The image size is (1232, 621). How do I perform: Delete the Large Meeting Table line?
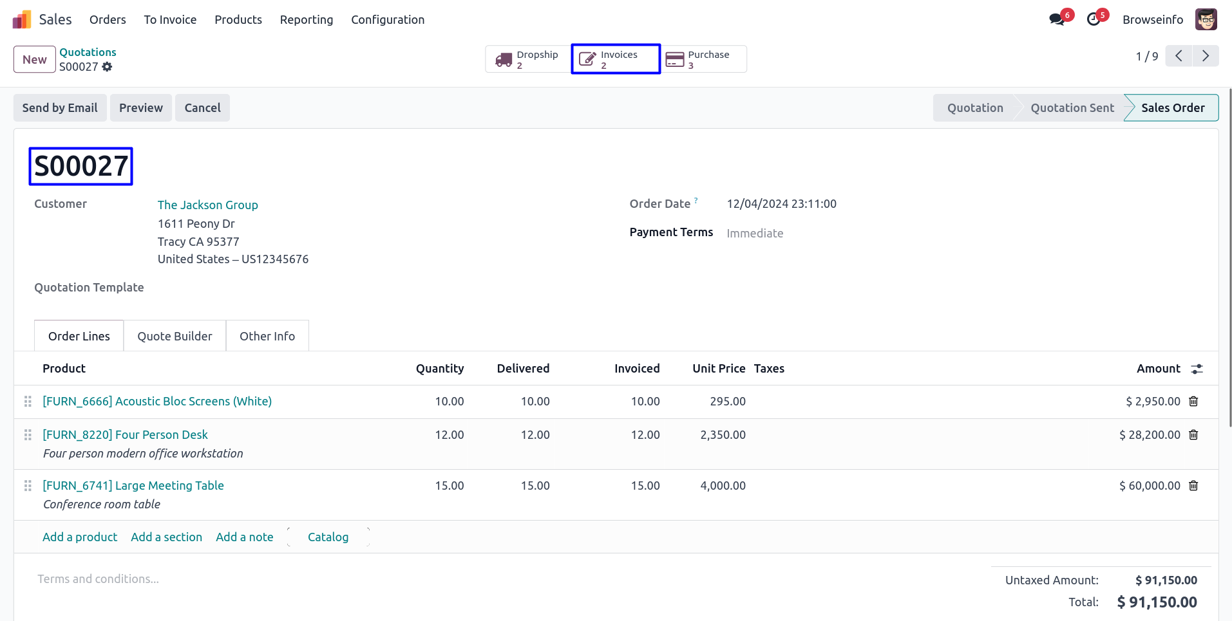tap(1193, 486)
